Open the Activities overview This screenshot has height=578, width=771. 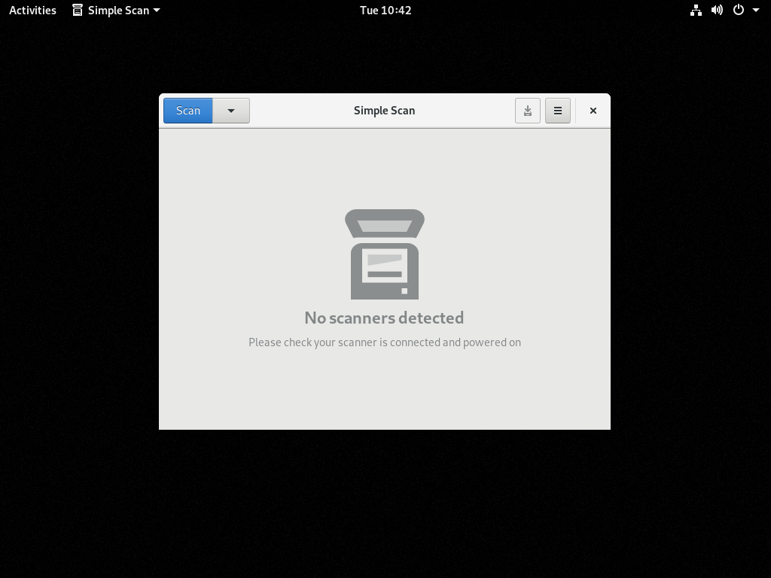[32, 11]
